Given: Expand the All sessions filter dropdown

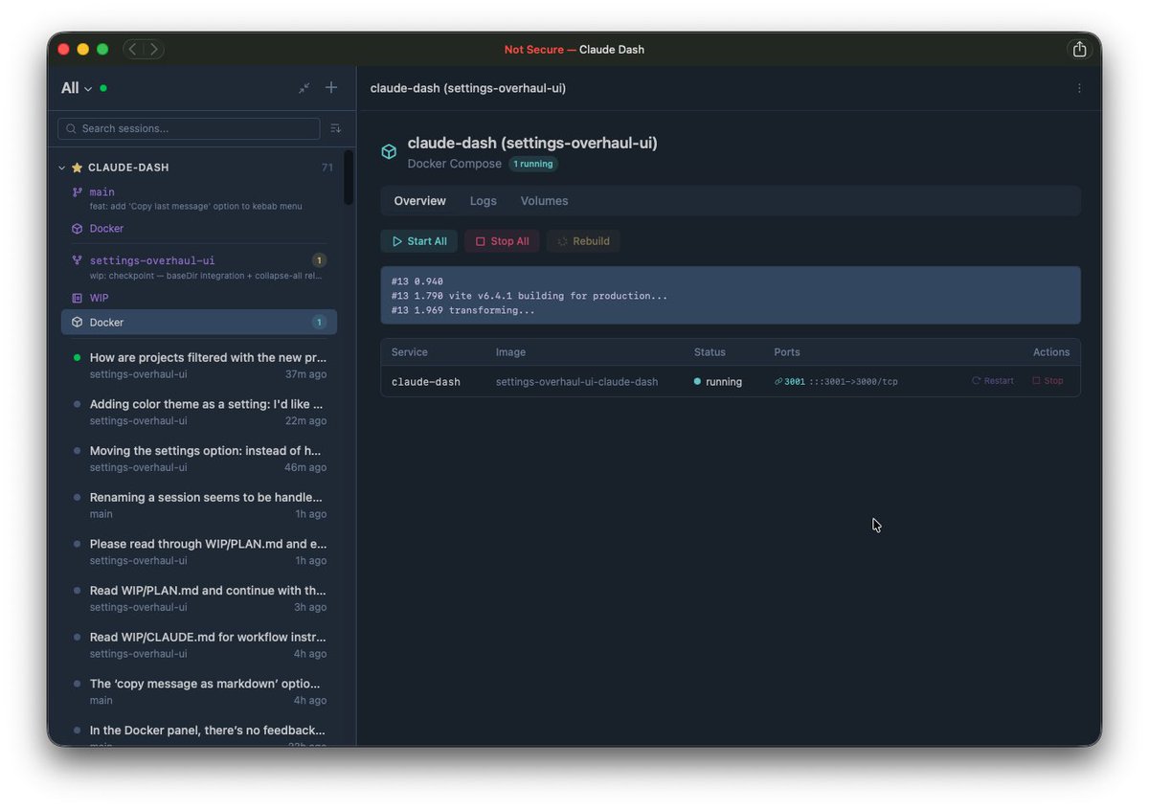Looking at the screenshot, I should pos(77,88).
